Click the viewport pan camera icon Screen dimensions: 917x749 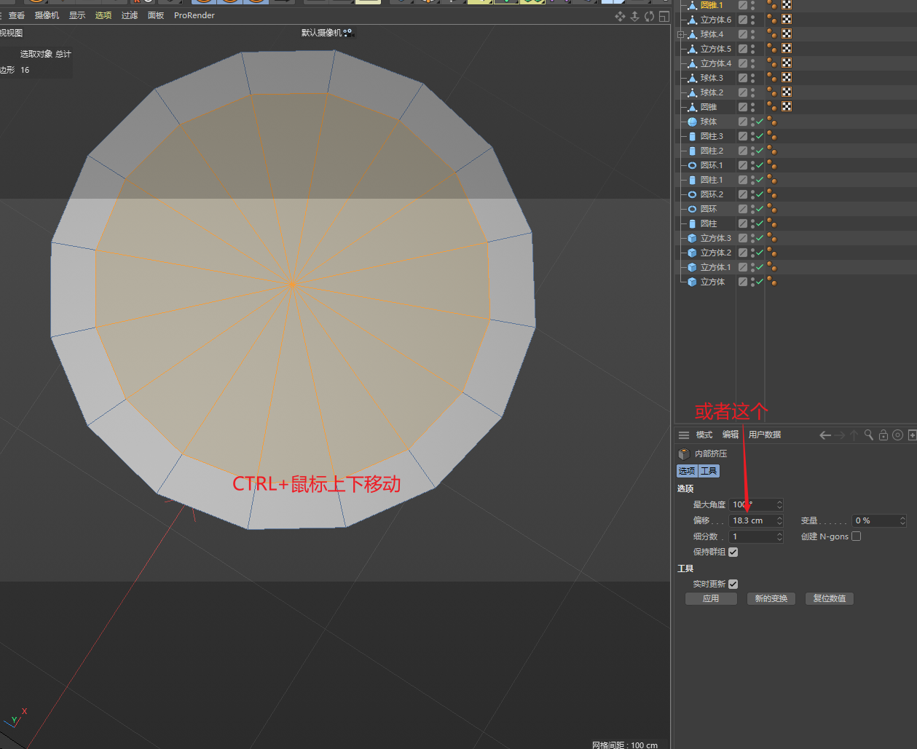[620, 16]
